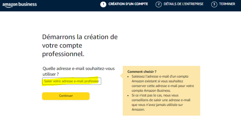The image size is (241, 121).
Task: Jump to the TERMINER step
Action: (227, 4)
